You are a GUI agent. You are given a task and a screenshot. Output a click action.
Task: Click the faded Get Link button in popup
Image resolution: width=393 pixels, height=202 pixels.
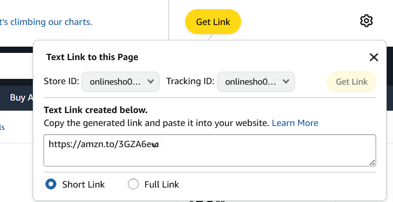[x=352, y=82]
